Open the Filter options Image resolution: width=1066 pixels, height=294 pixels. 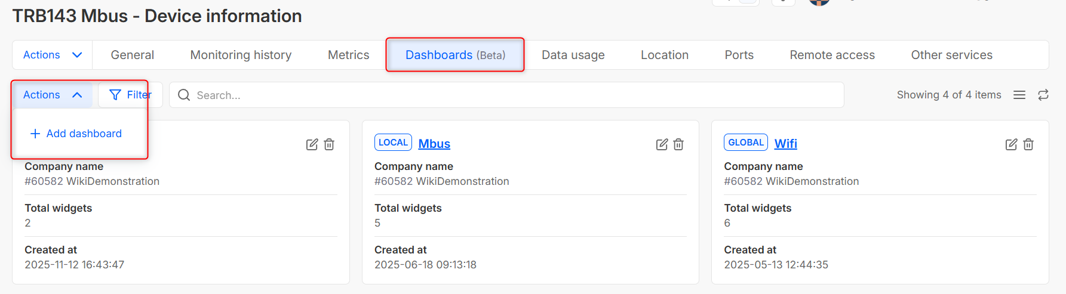click(130, 95)
